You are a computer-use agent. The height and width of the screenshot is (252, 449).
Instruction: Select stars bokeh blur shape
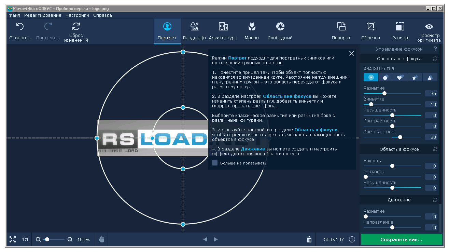tap(415, 77)
